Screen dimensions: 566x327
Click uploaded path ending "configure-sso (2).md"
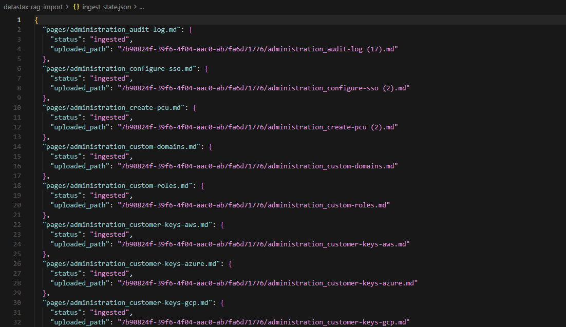tap(264, 88)
